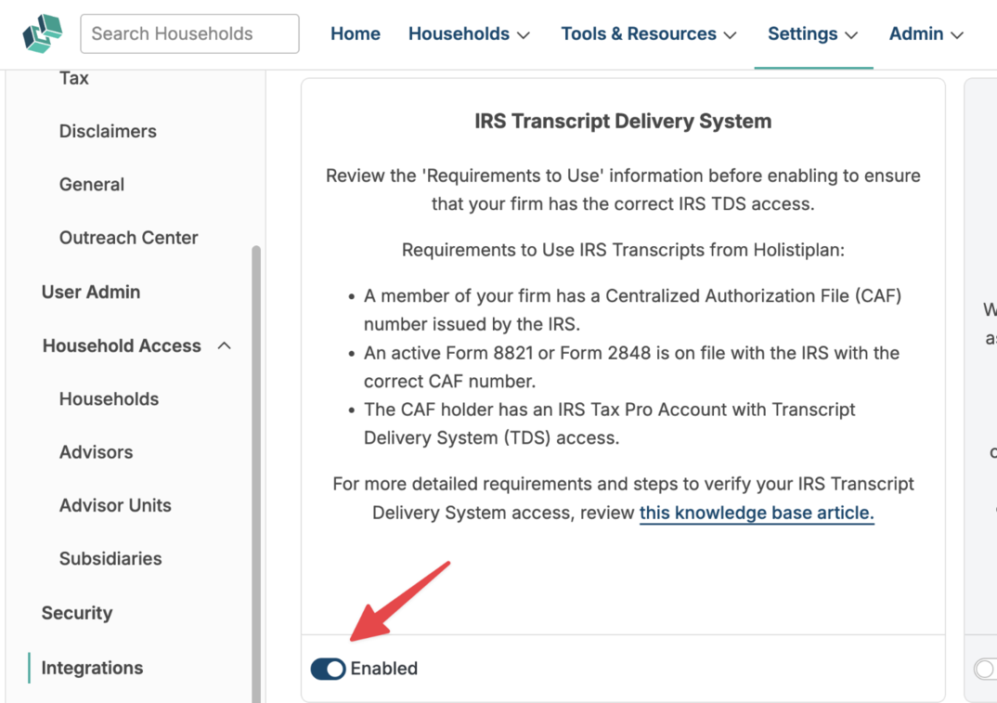Open Security settings
The width and height of the screenshot is (997, 703).
[77, 613]
